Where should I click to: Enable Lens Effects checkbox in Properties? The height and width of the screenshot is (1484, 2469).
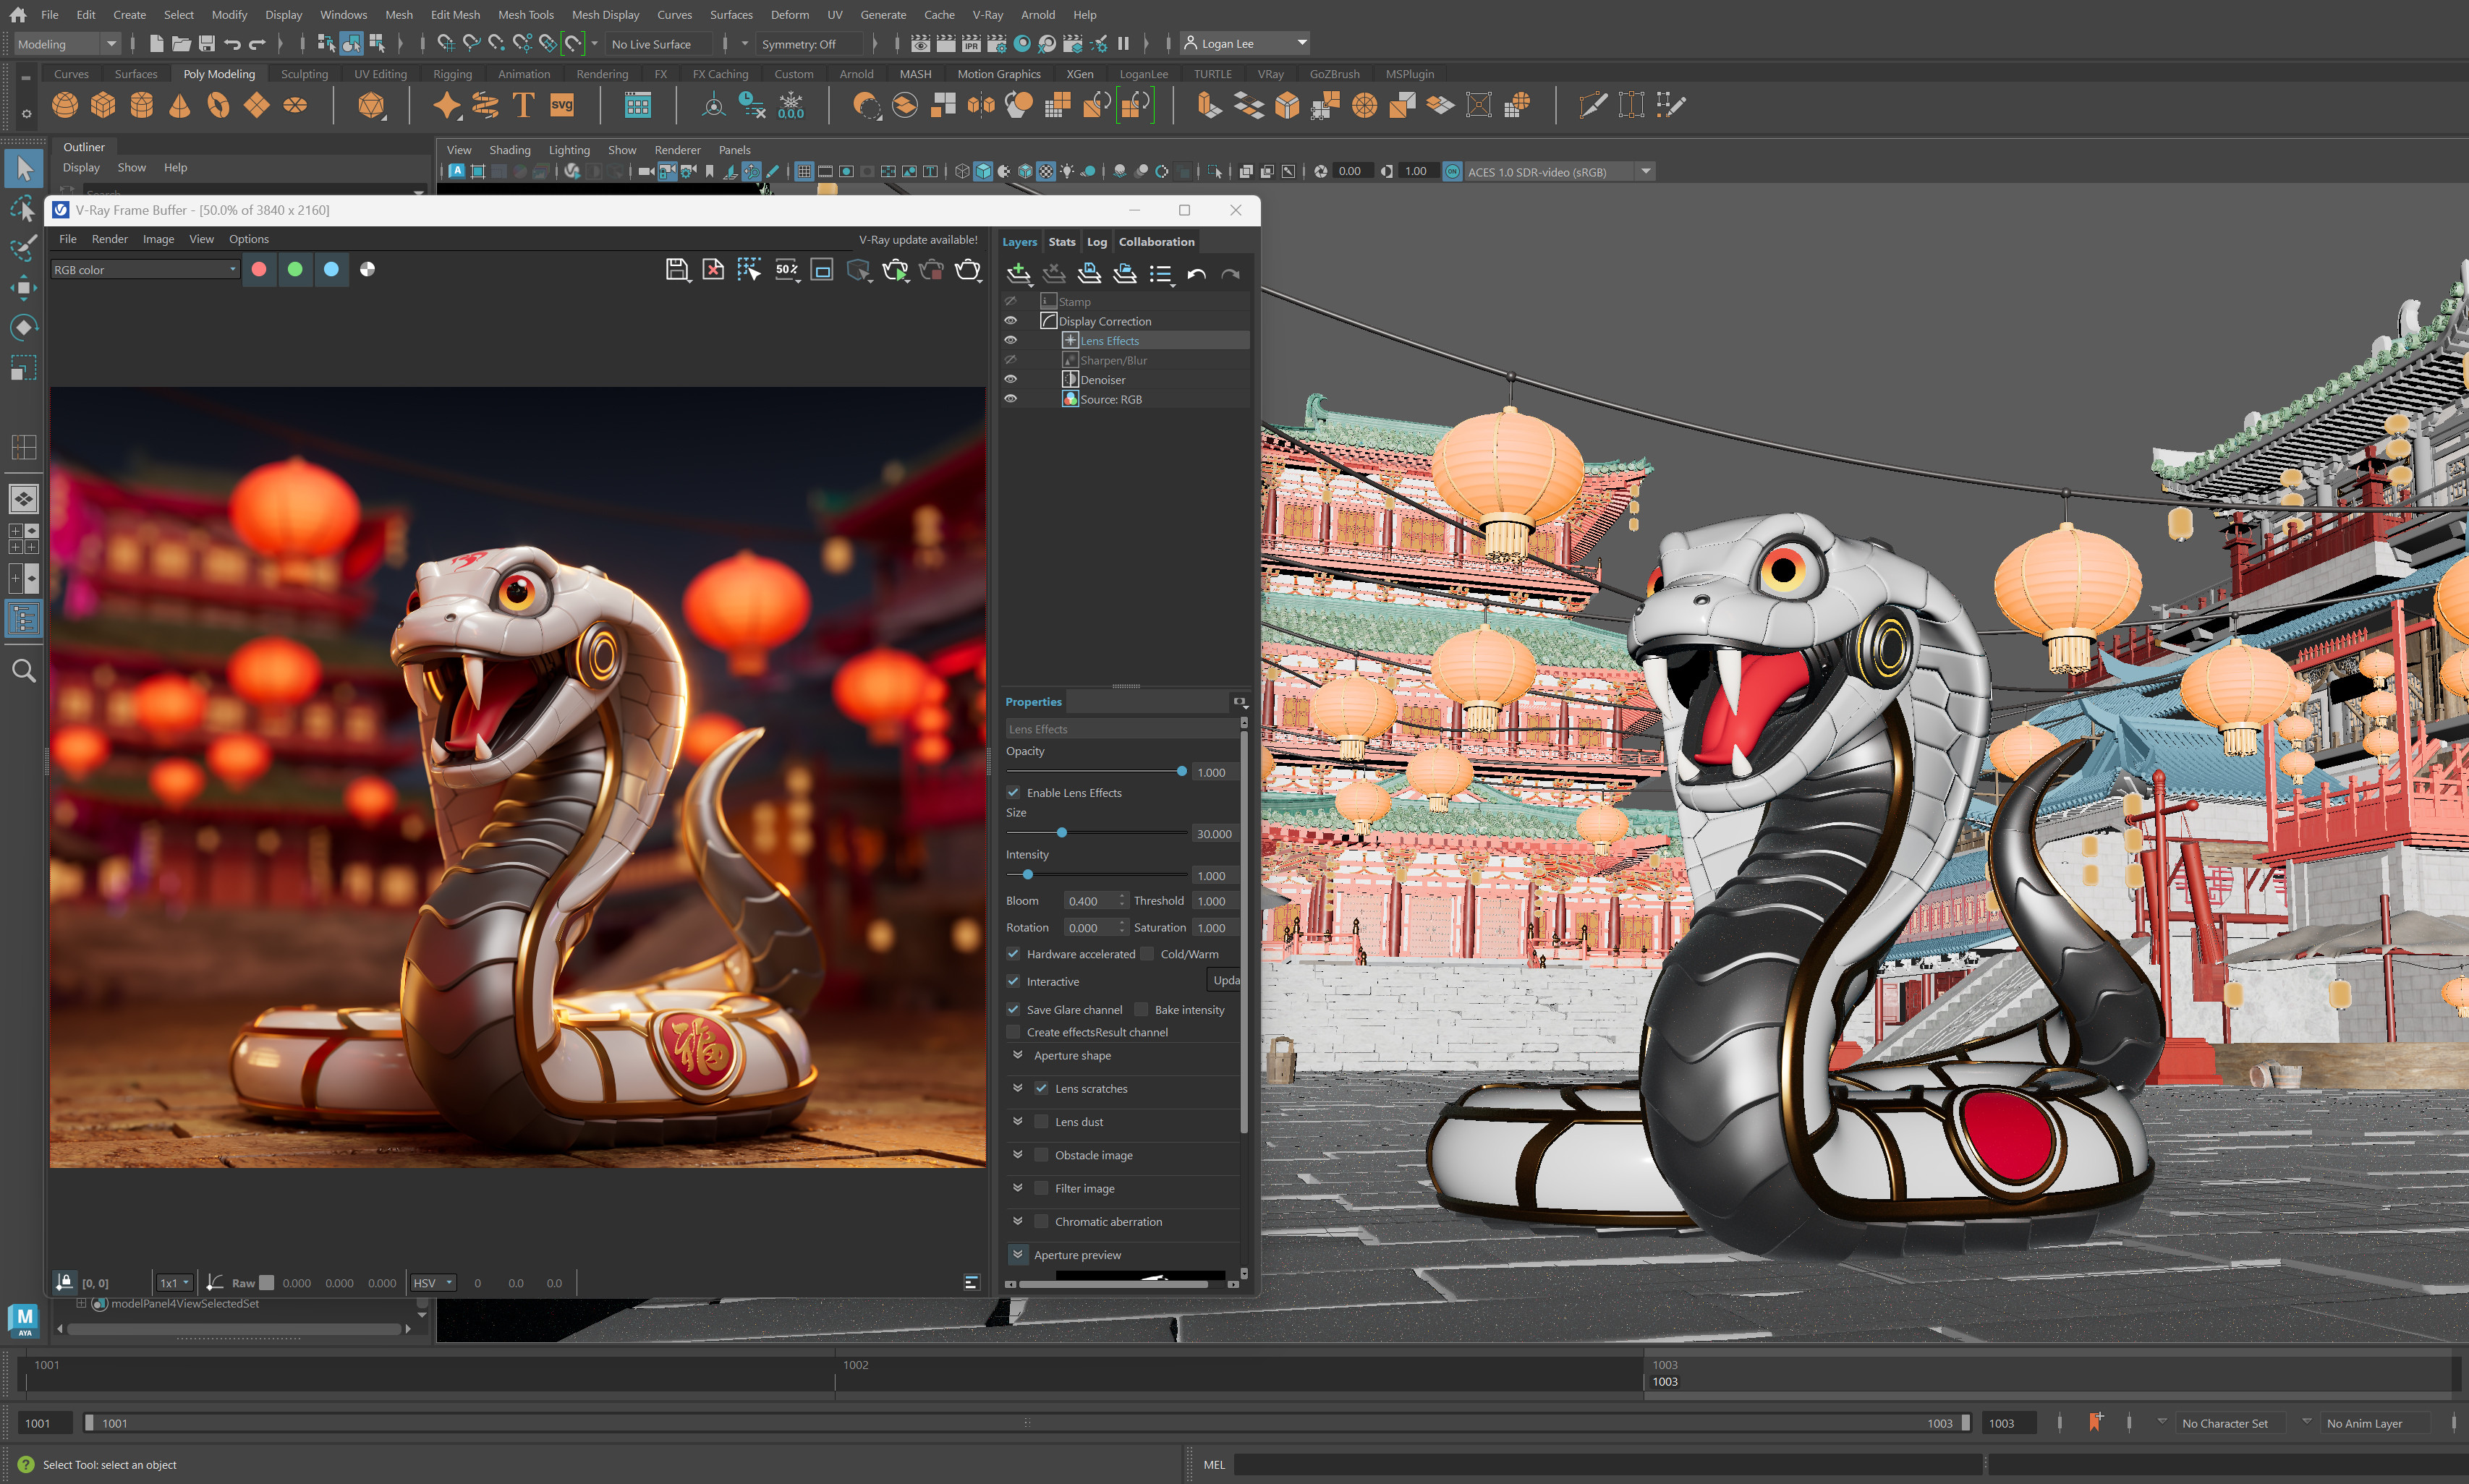(x=1014, y=791)
